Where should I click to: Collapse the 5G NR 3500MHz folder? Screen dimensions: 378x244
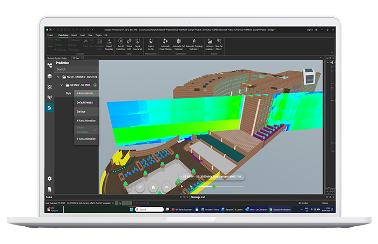[58, 77]
